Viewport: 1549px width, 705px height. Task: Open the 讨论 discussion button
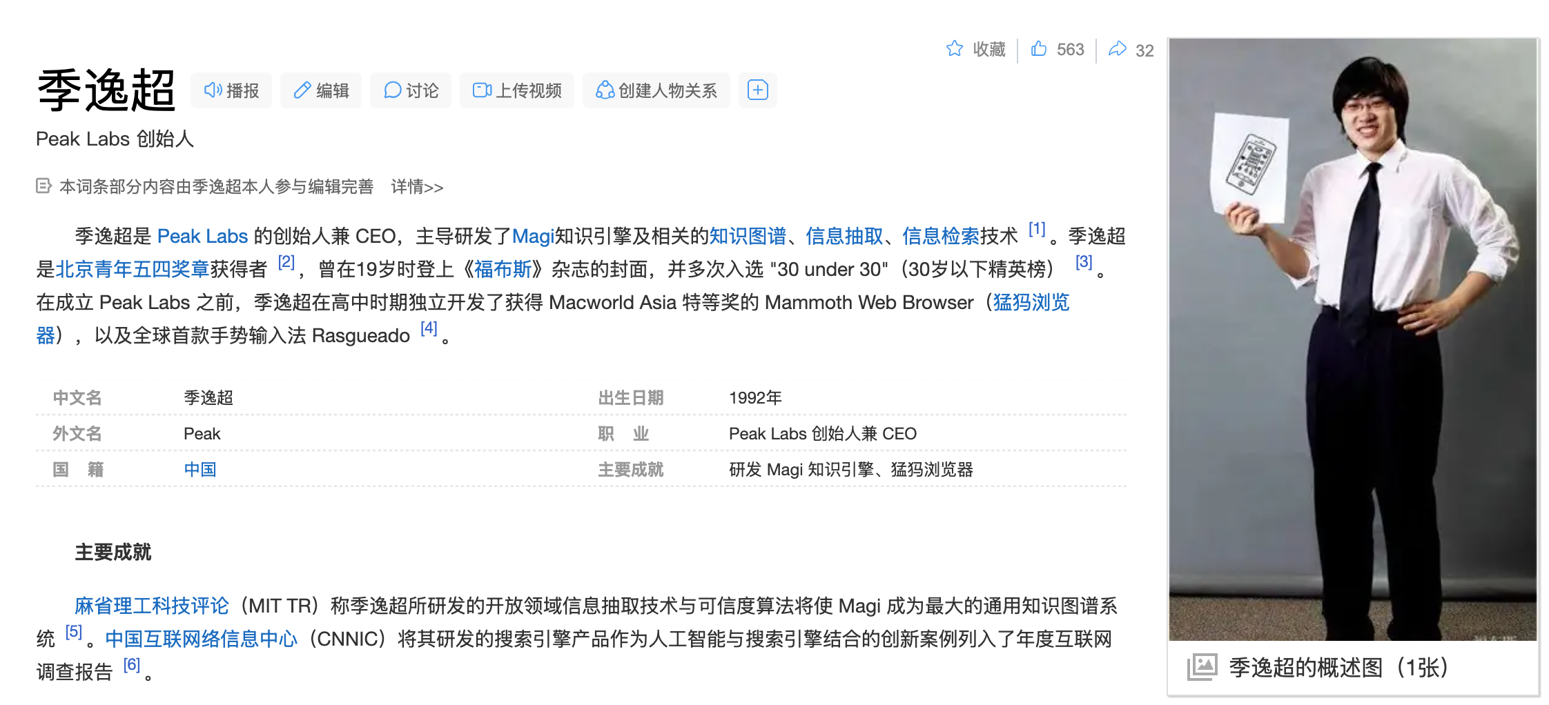[411, 90]
